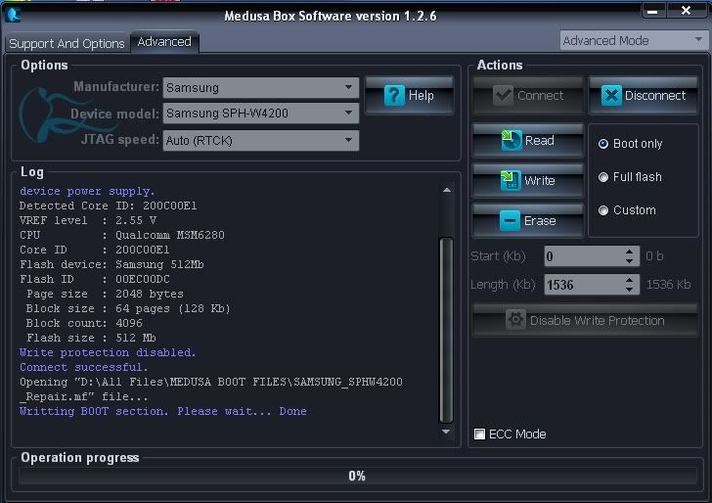This screenshot has width=712, height=503.
Task: Click the gear icon on Disable Write Protection
Action: [x=515, y=320]
